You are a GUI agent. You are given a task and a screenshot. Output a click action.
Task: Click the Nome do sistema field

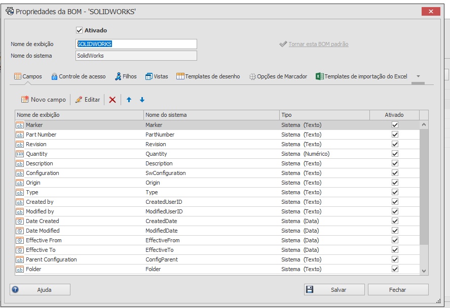(x=136, y=56)
